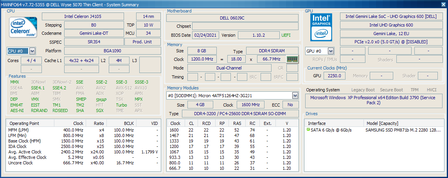The height and width of the screenshot is (178, 448).
Task: Expand the SODIMM1 memory module dropdown
Action: [295, 96]
